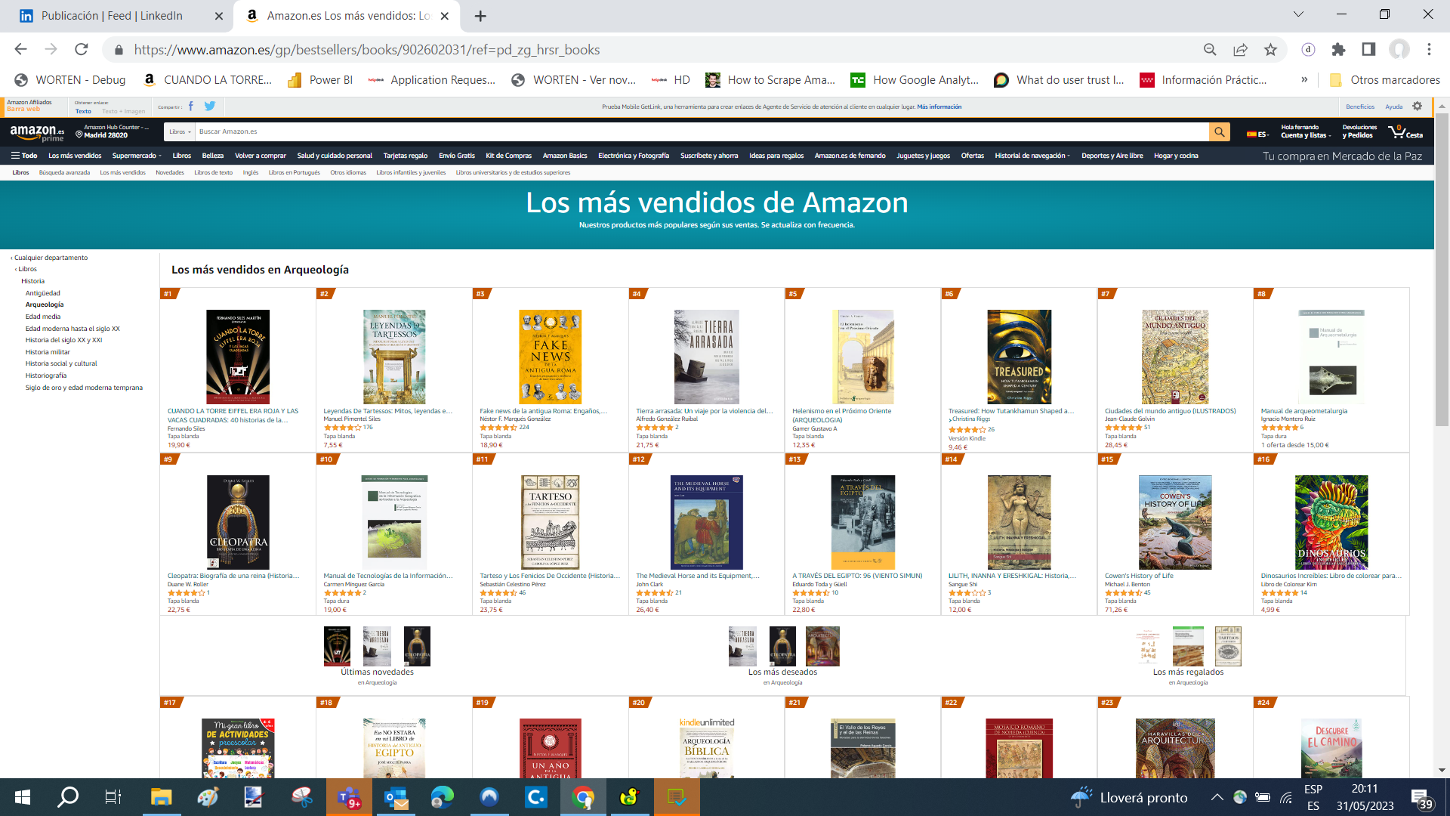Open the Power BI bookmark

[x=320, y=80]
